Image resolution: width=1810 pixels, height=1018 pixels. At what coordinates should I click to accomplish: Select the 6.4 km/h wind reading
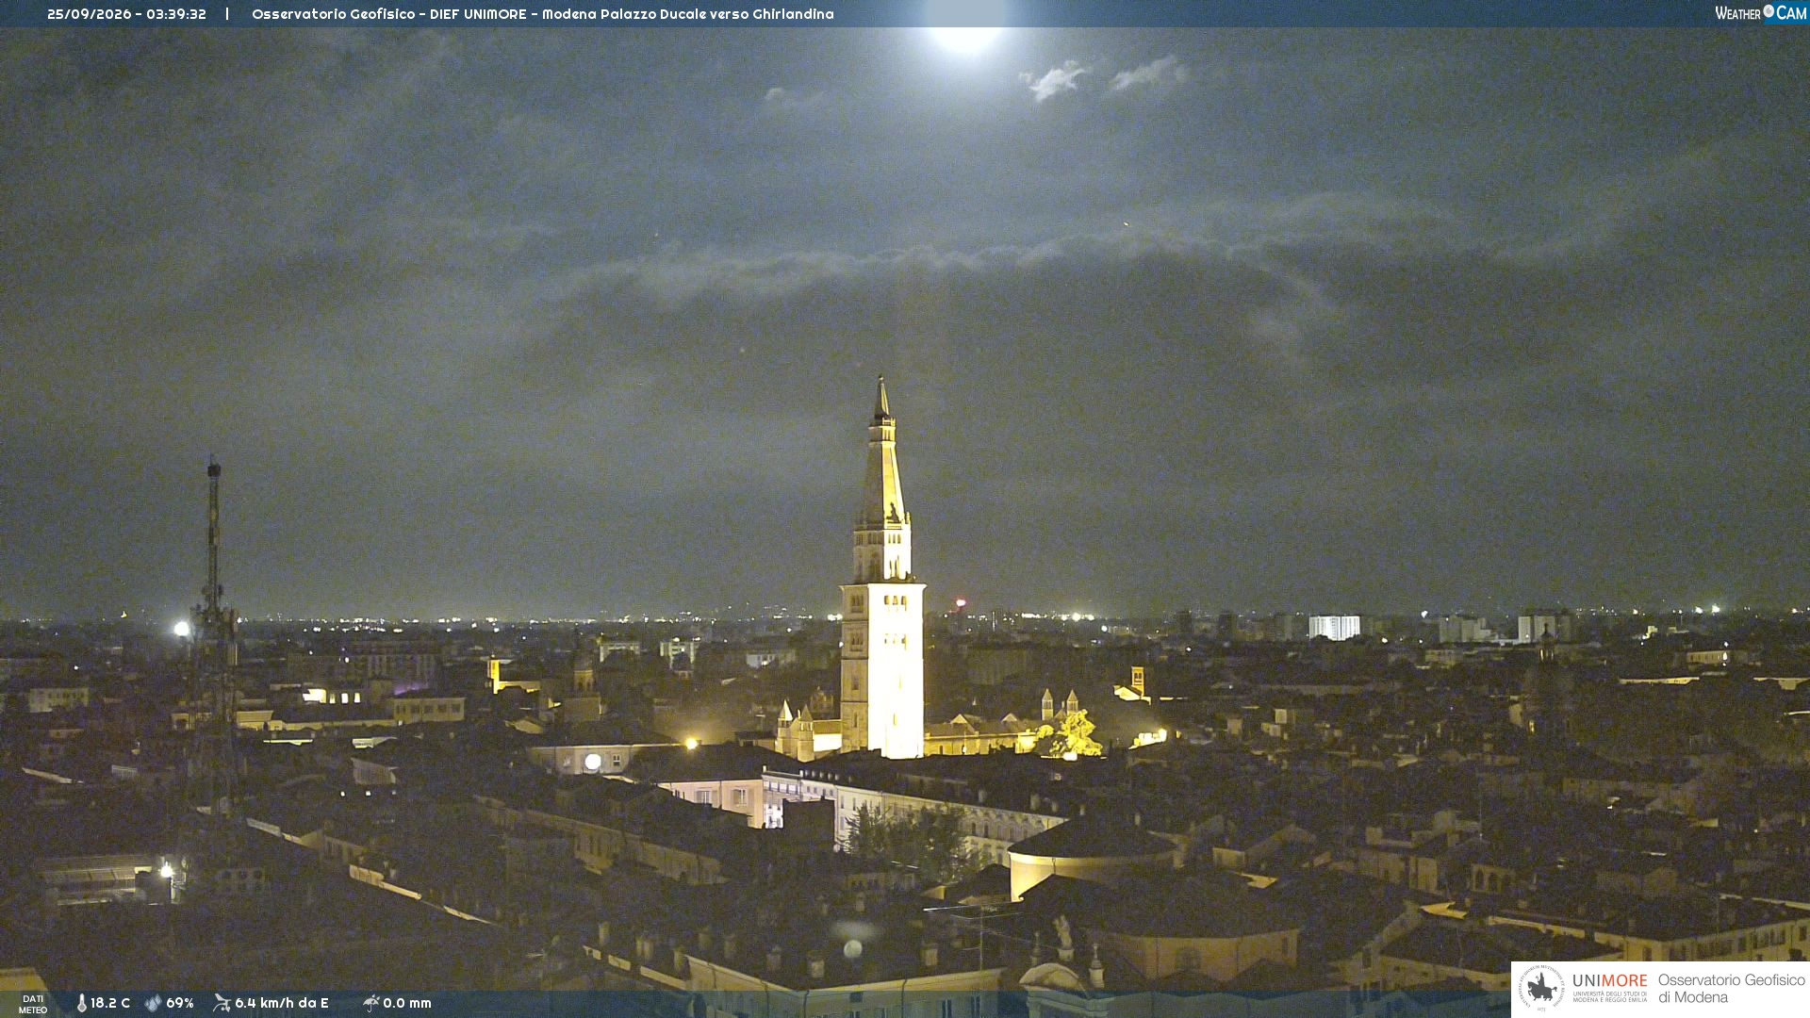tap(282, 1003)
